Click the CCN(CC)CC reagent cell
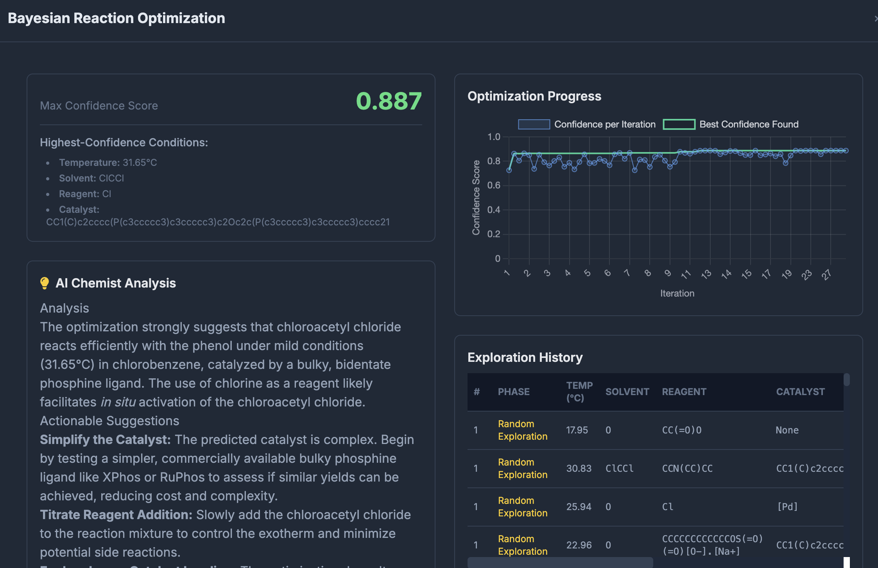The height and width of the screenshot is (568, 878). [x=687, y=468]
